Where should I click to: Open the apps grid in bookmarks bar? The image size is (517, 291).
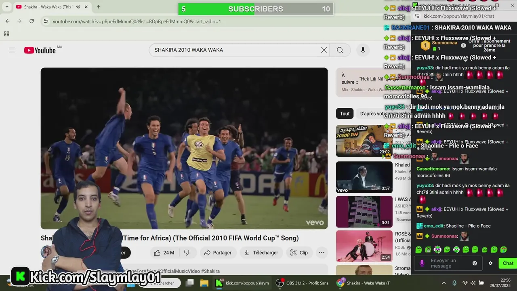pos(6,34)
